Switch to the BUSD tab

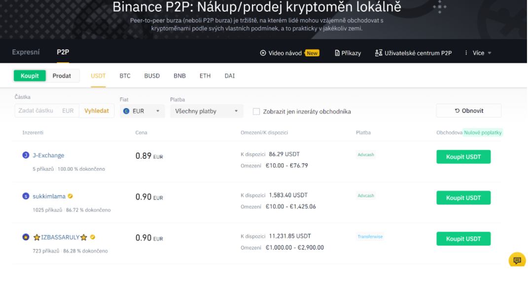coord(152,76)
